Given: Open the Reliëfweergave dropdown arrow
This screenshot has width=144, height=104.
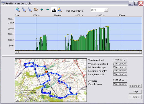Looking at the screenshot, I should pyautogui.click(x=106, y=10).
